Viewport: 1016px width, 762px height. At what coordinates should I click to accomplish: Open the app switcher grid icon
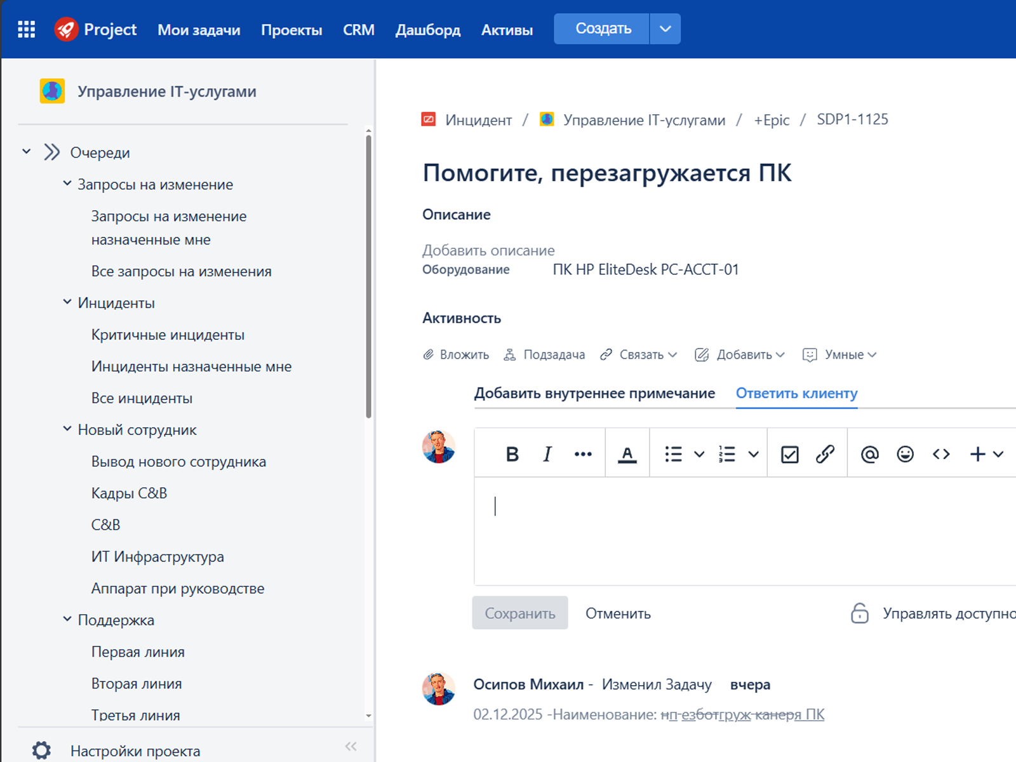pyautogui.click(x=26, y=29)
